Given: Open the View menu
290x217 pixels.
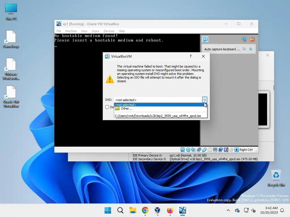Looking at the screenshot, I should [84, 31].
